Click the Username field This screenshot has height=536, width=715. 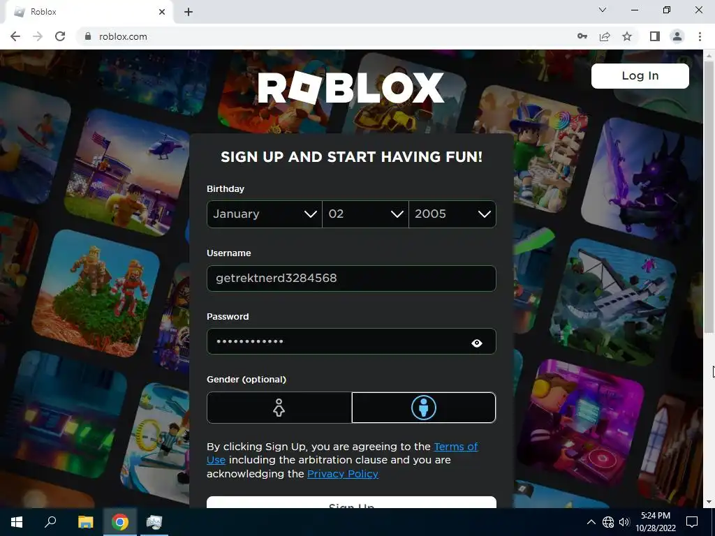[351, 278]
